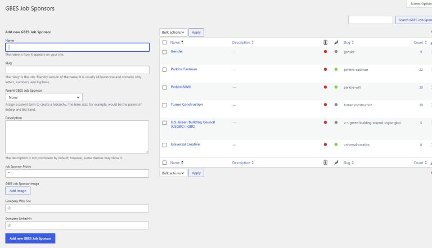432x248 pixels.
Task: Click the bottom Apply button
Action: 196,173
